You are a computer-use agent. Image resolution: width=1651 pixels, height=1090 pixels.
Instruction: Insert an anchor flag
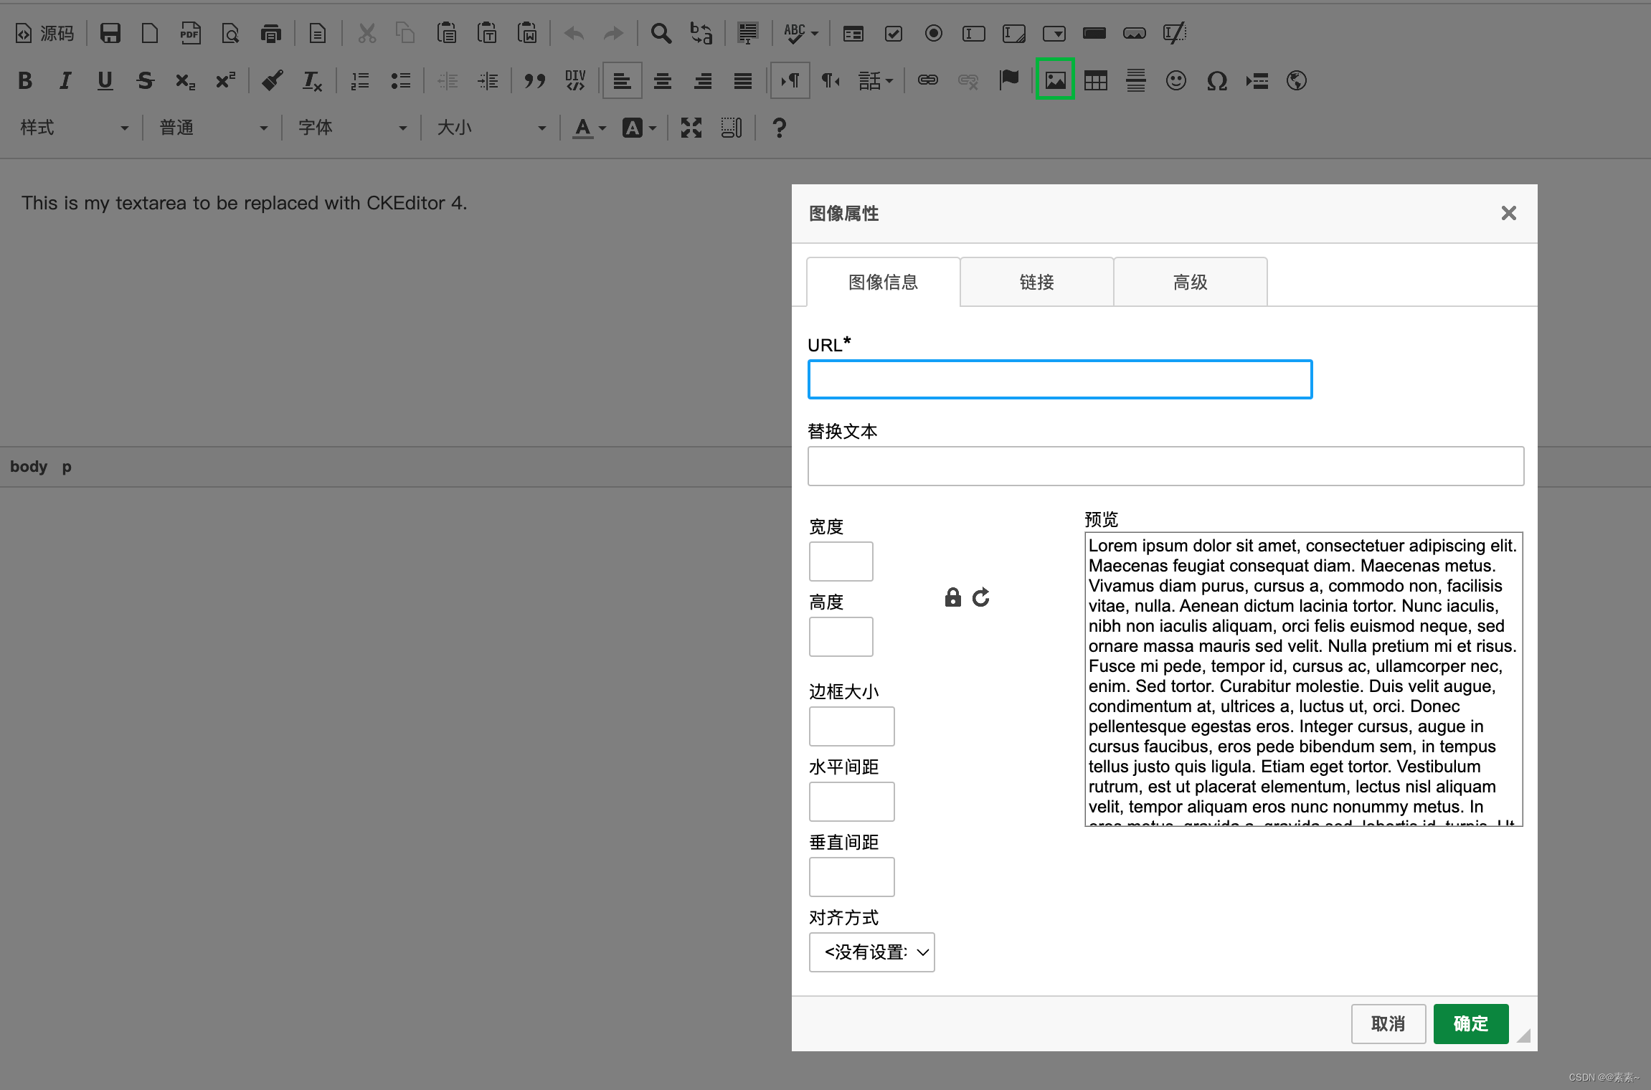(x=1009, y=80)
